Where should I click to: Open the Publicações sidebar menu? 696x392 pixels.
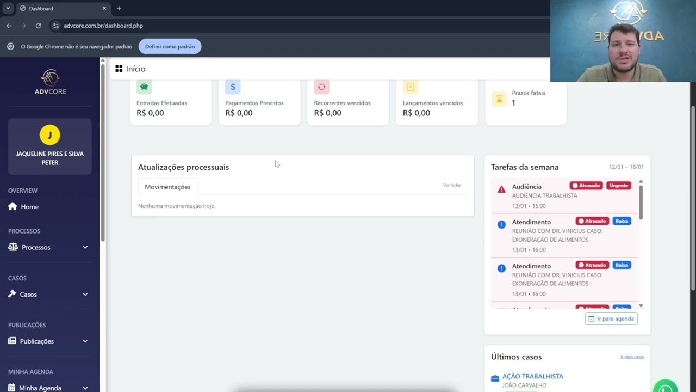(49, 341)
